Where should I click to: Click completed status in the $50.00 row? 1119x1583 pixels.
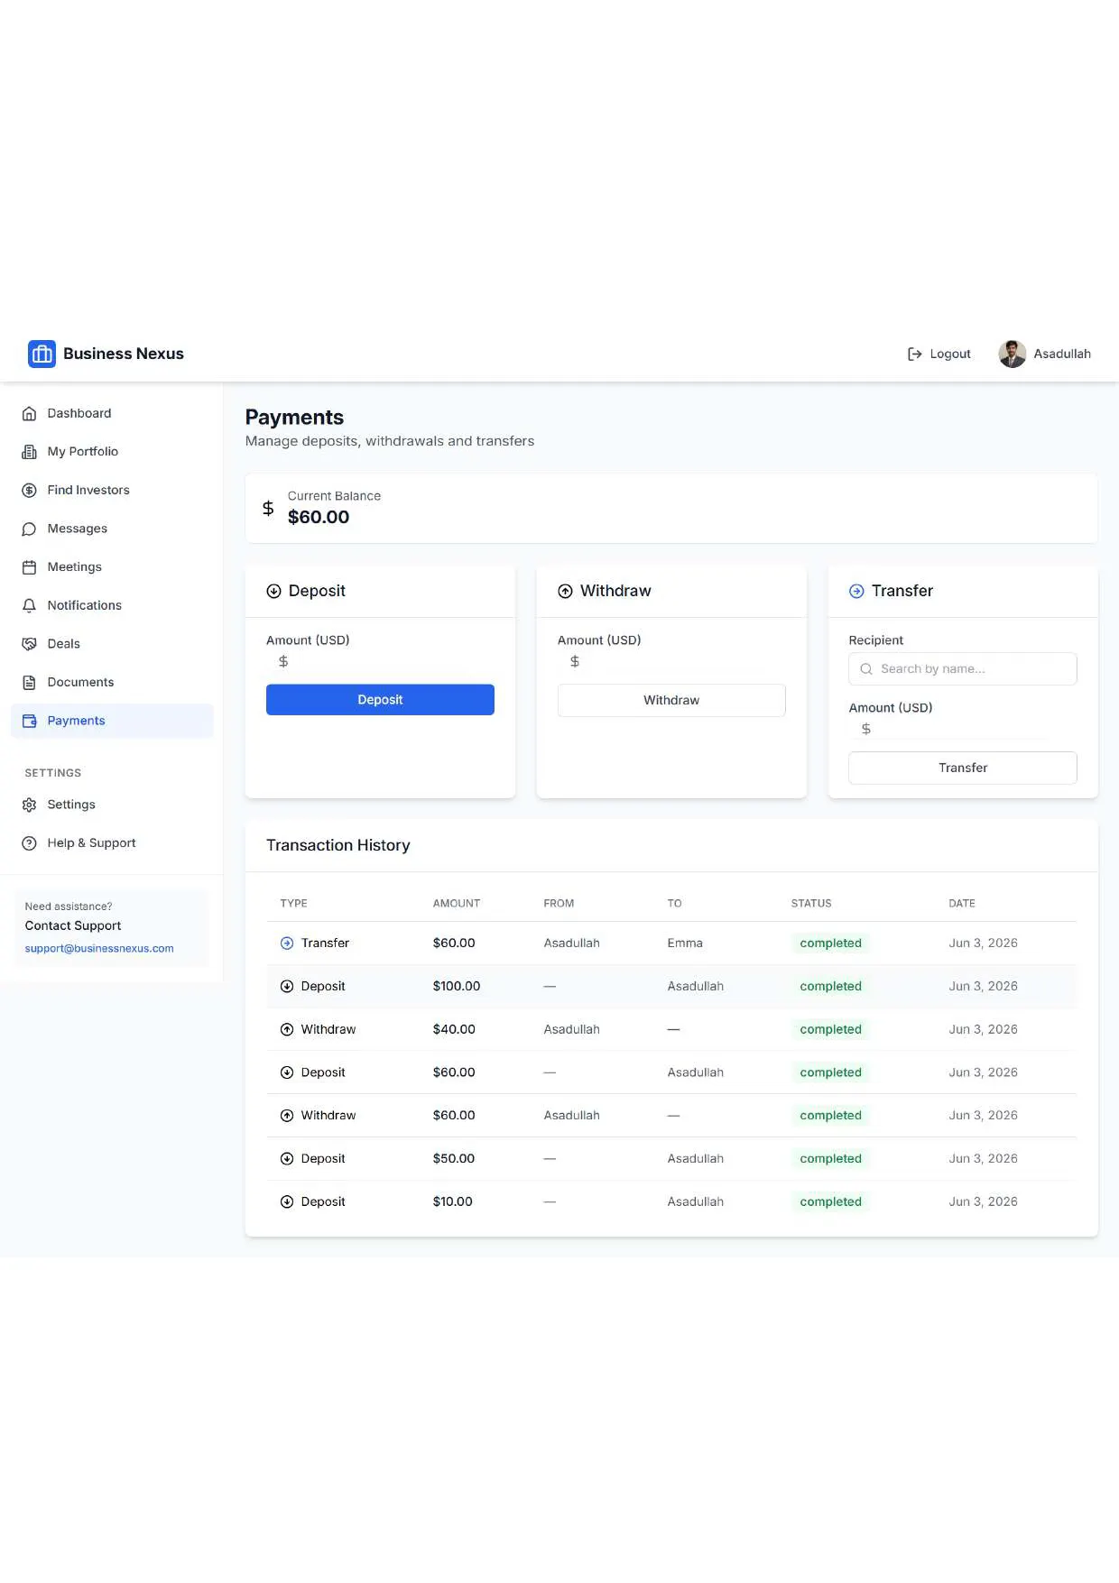[x=830, y=1158]
